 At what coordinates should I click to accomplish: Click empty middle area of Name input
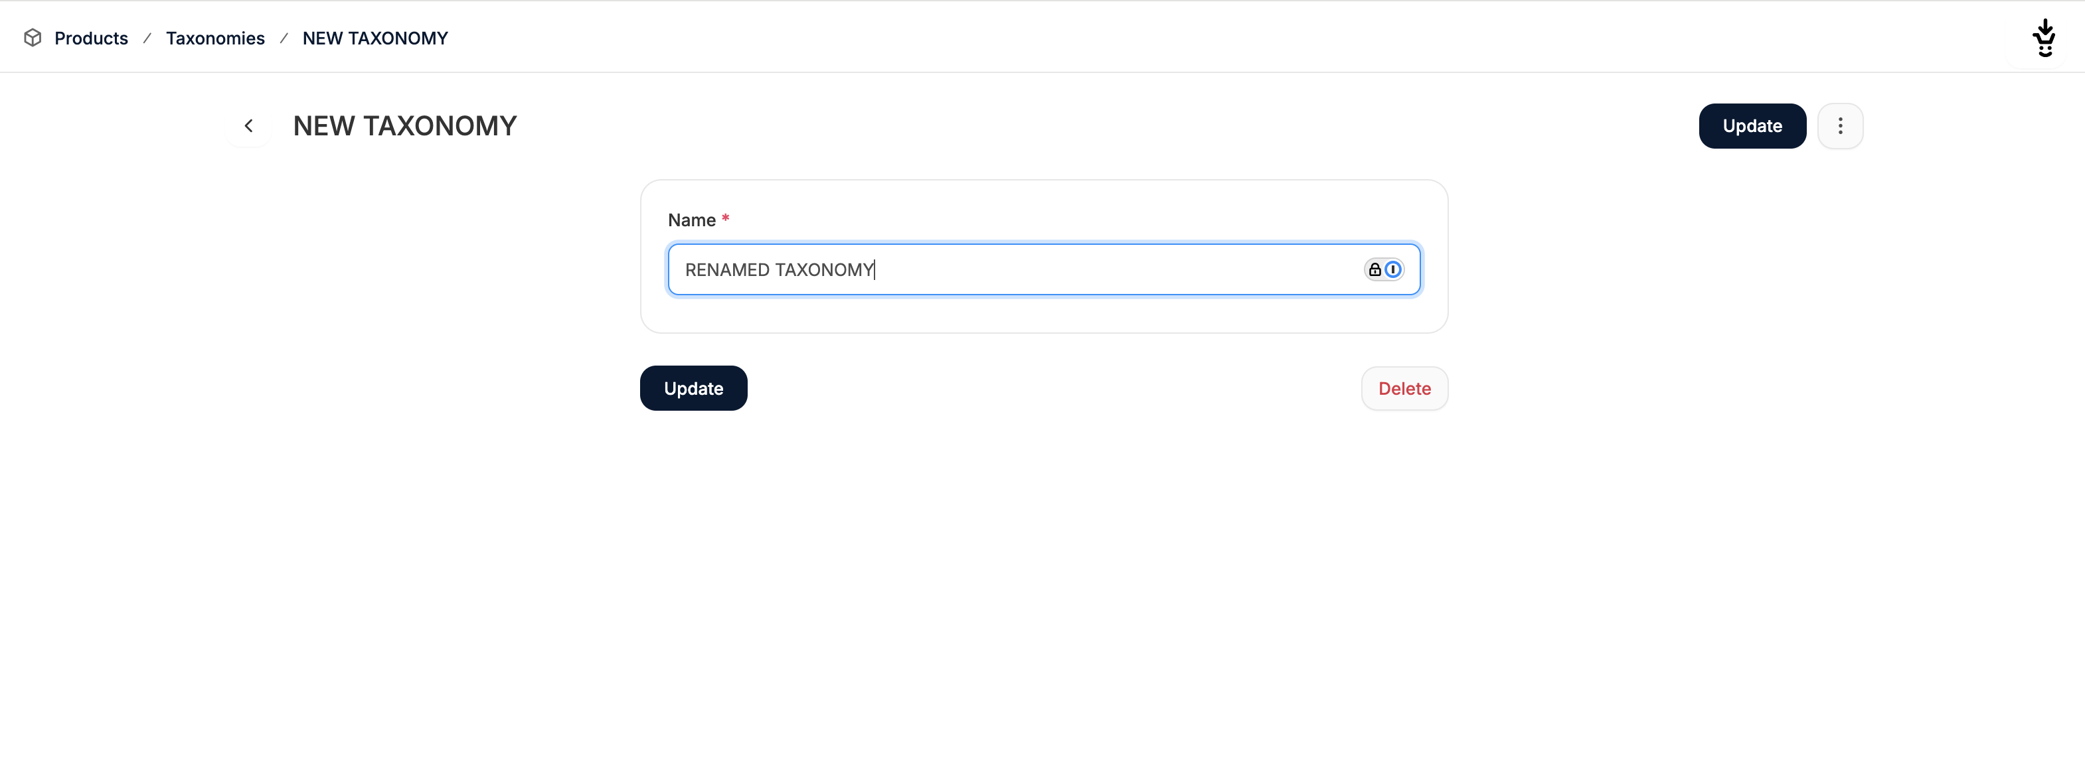tap(1117, 270)
